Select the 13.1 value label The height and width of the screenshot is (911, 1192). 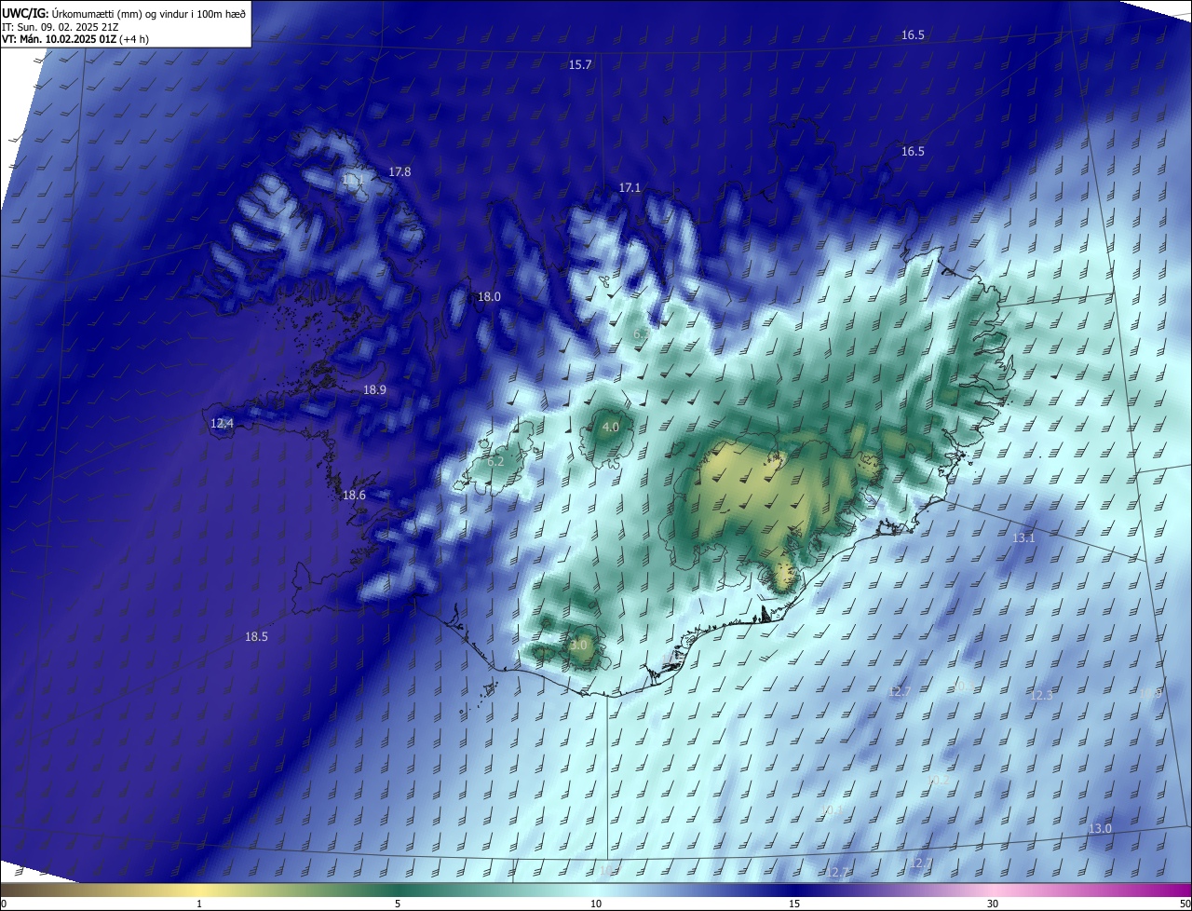(x=1023, y=537)
